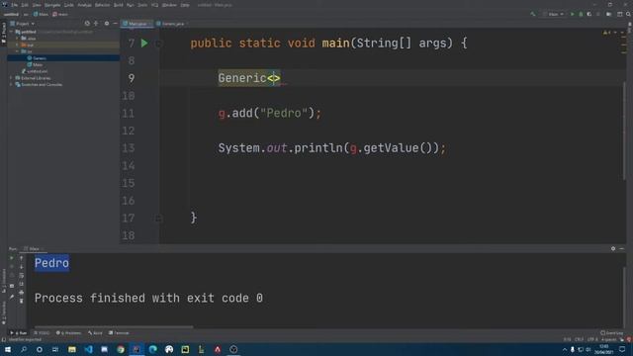Click the down-the-stack-trace arrow in Run panel
Viewport: 633px width, 356px height.
[x=22, y=267]
